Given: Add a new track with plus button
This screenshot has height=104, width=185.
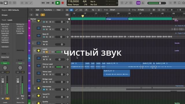Looking at the screenshot, I should [x=31, y=15].
